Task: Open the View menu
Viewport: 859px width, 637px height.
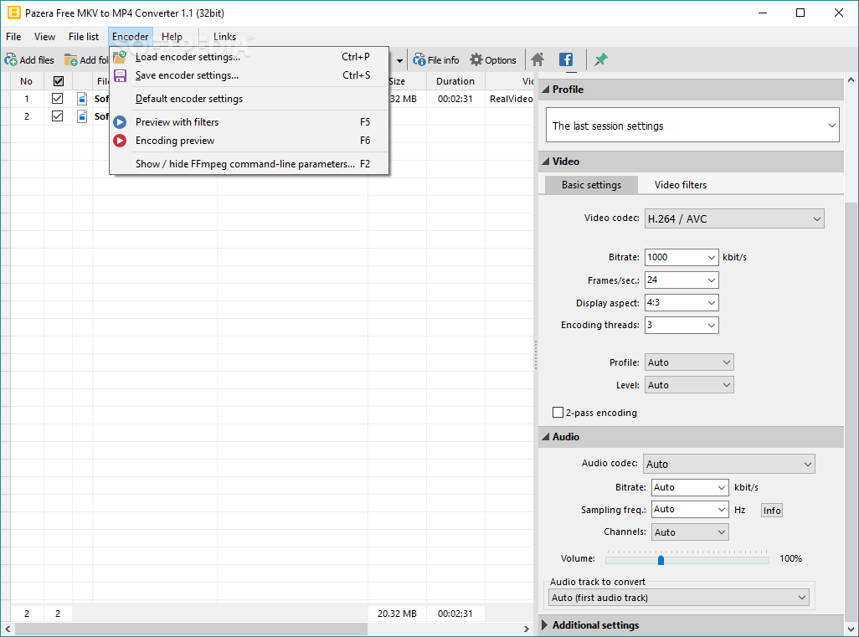Action: (44, 37)
